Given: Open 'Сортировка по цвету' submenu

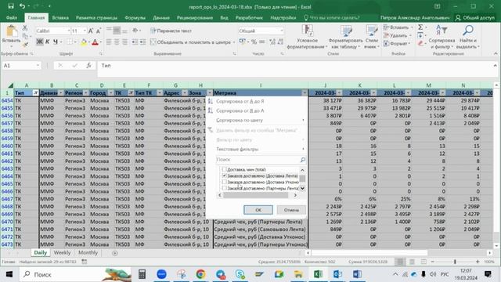Looking at the screenshot, I should click(x=257, y=121).
